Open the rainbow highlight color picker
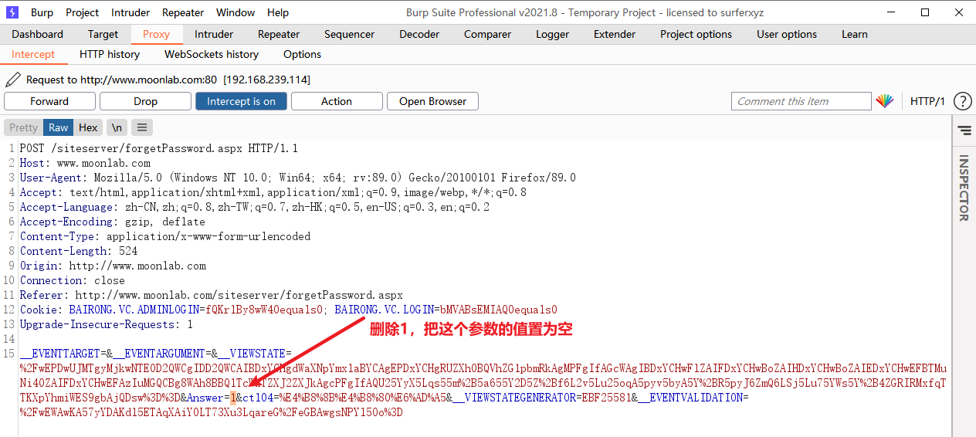Screen dimensions: 976x437 885,101
